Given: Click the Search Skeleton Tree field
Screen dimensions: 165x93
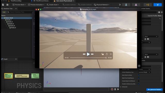Looking at the screenshot, I should click(x=20, y=12).
